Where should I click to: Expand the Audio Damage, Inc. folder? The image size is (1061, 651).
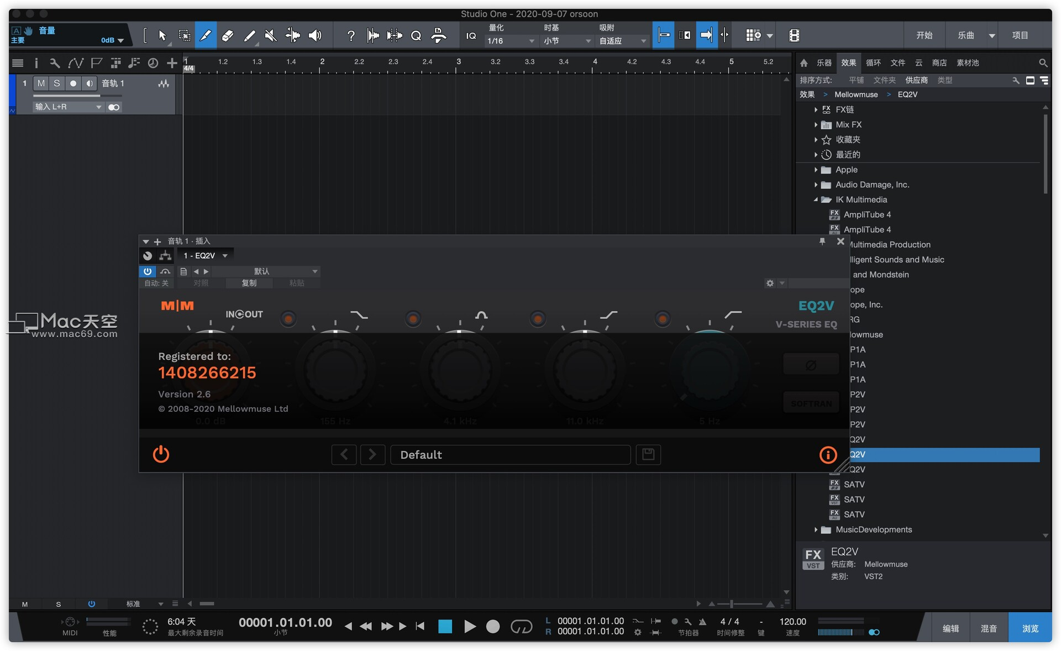[x=816, y=185]
